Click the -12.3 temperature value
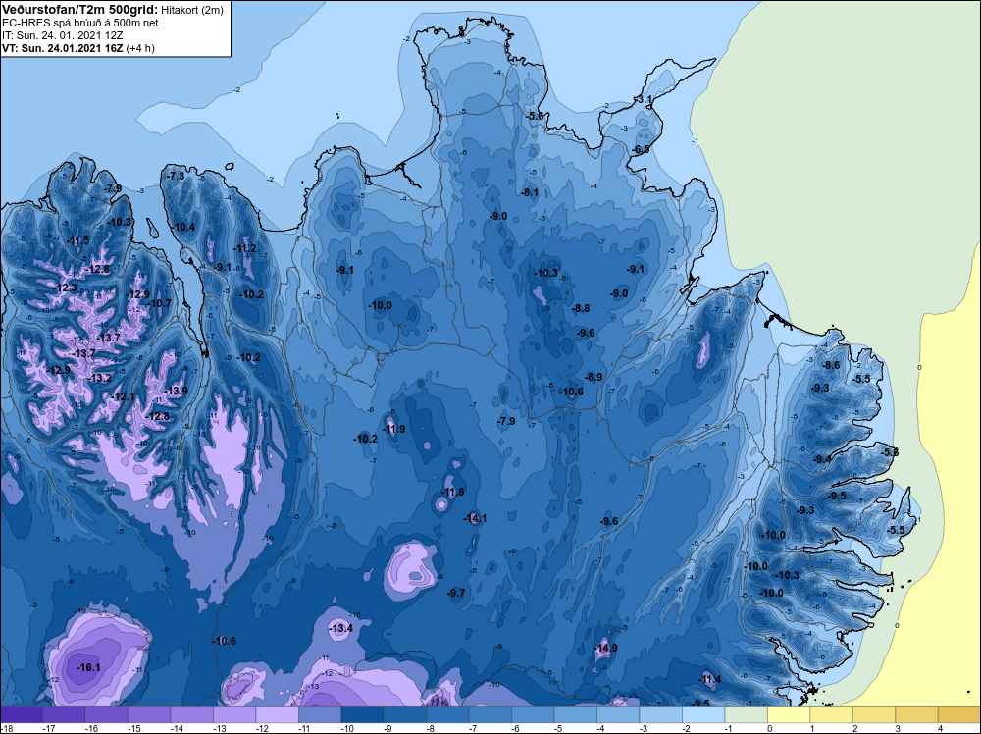981x734 pixels. [x=66, y=288]
